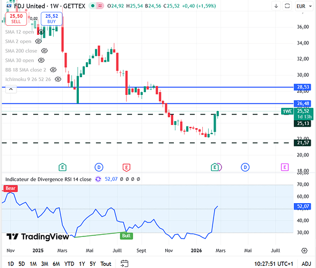Click the down arrow icon near EUR
Screen dimensions: 316x268
(x=276, y=6)
